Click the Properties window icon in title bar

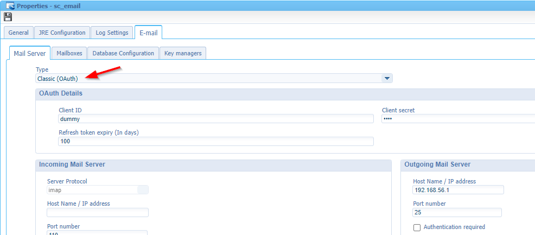point(9,6)
